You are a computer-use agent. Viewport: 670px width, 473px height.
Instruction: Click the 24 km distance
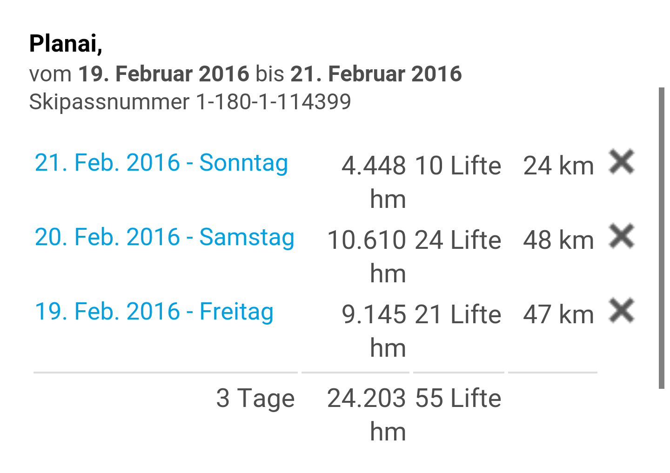[x=558, y=166]
